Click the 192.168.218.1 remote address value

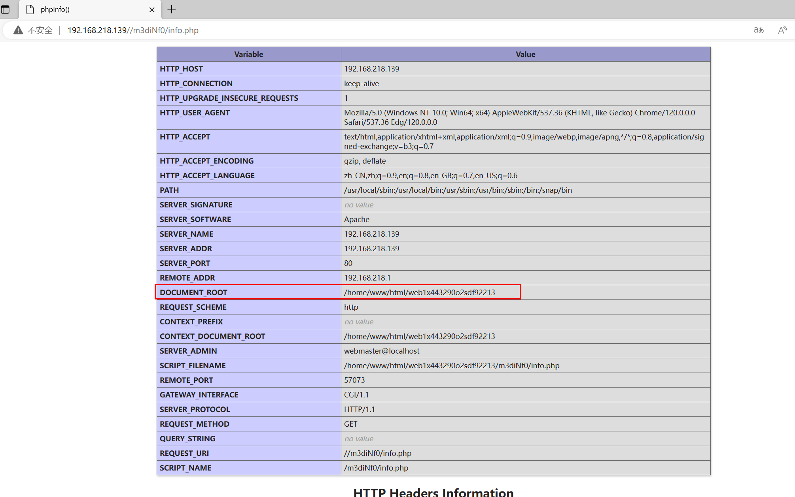[x=367, y=278]
